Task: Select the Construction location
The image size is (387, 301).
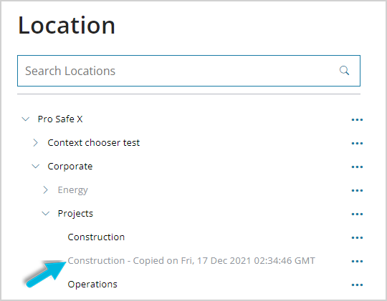Action: 96,237
